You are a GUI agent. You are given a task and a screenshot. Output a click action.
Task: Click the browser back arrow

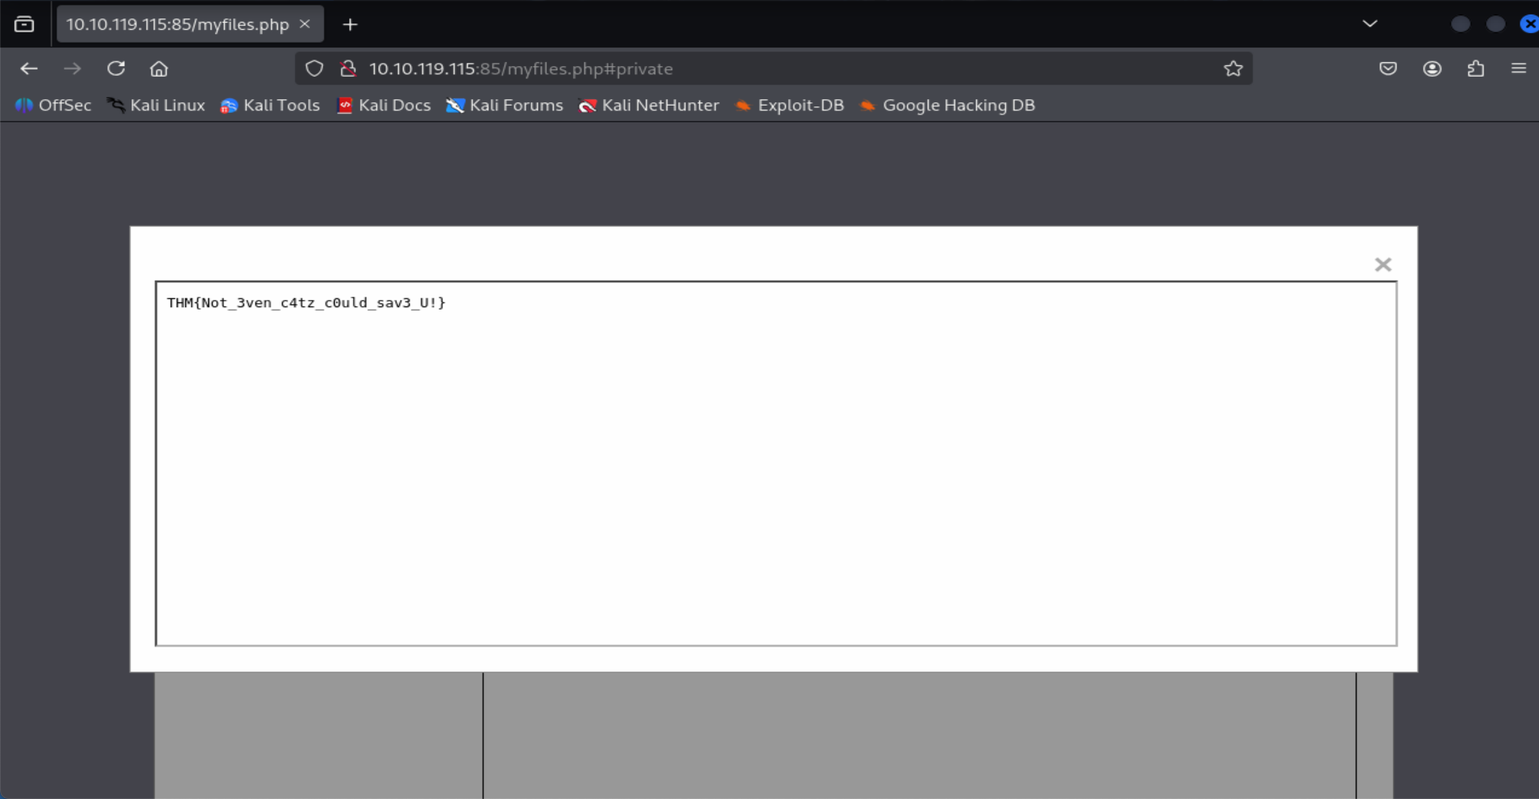pyautogui.click(x=29, y=69)
